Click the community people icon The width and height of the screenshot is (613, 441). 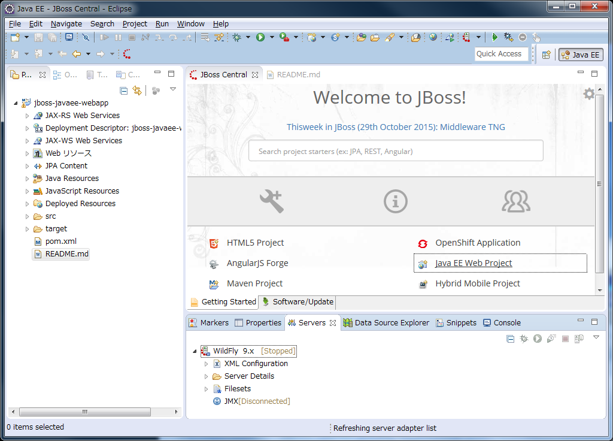(x=516, y=201)
